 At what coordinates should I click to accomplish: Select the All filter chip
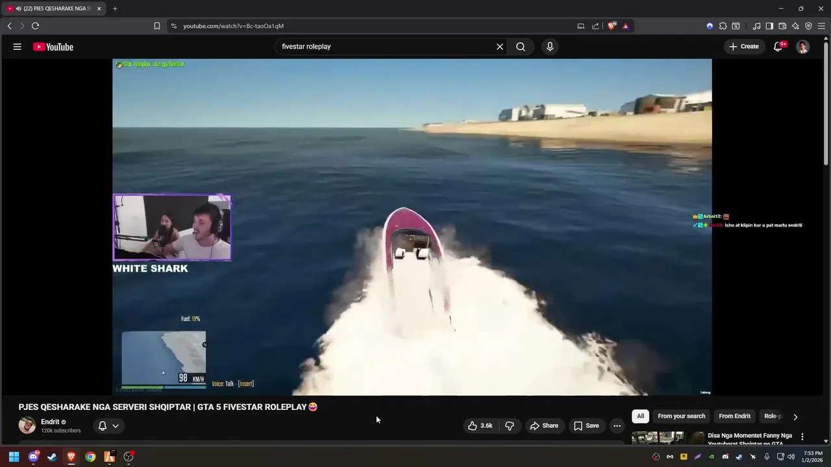[x=640, y=416]
